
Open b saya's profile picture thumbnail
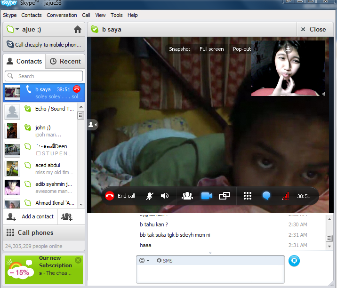[12, 93]
